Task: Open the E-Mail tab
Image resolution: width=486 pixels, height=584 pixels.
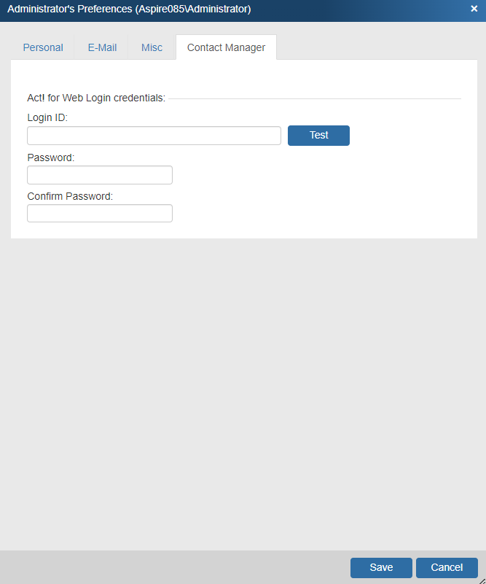Action: click(102, 47)
